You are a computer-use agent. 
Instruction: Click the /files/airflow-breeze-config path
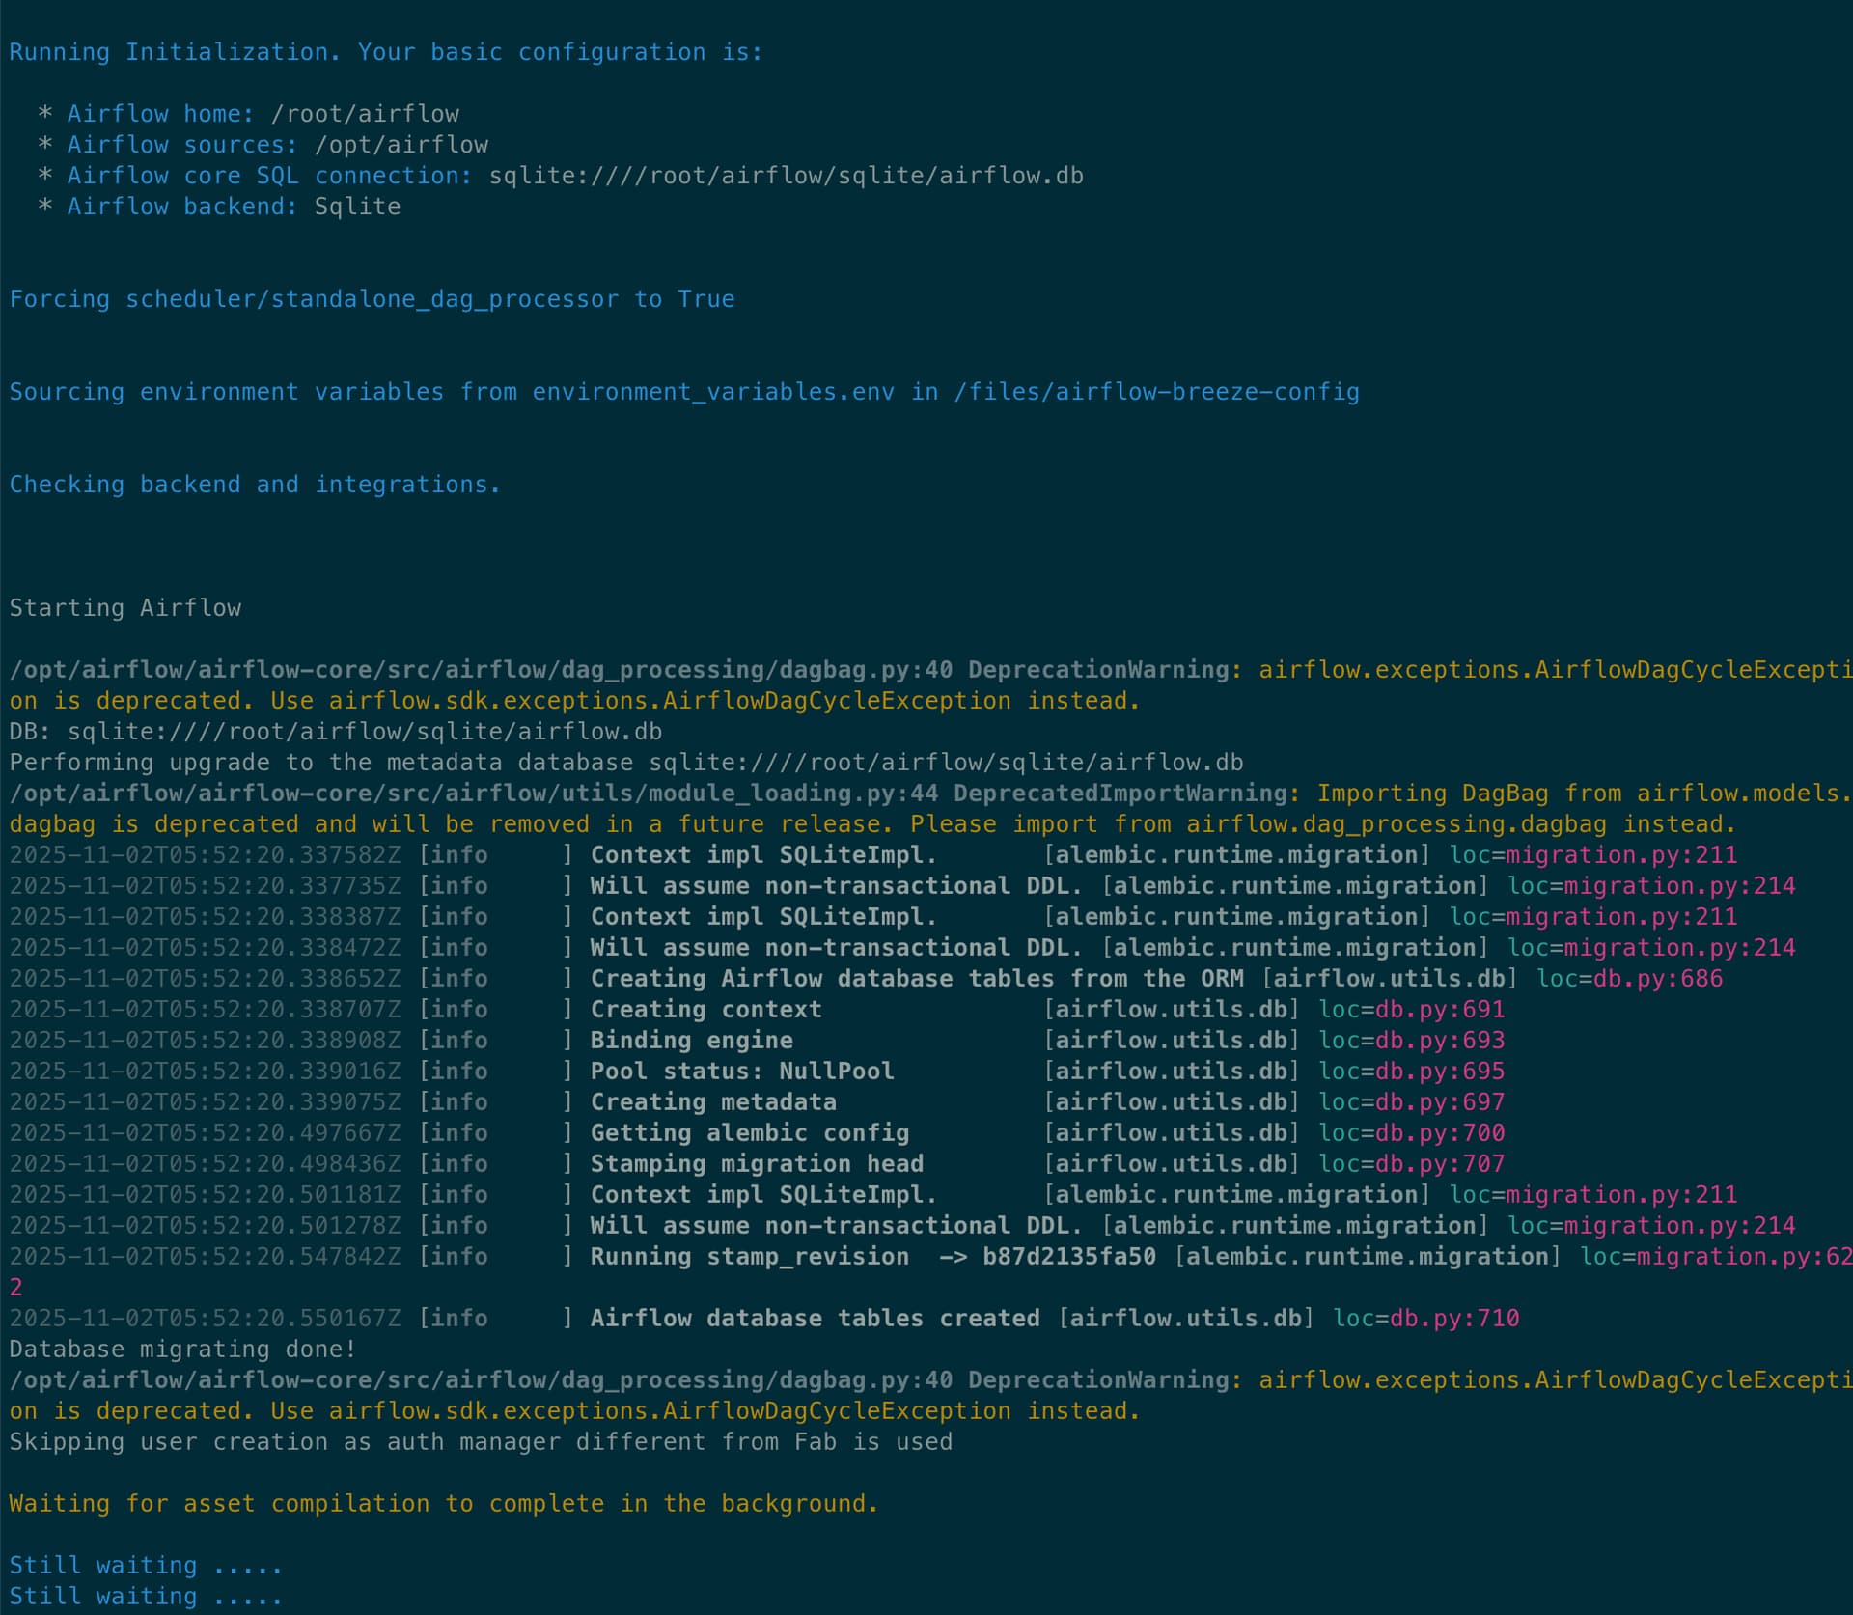pyautogui.click(x=1156, y=392)
